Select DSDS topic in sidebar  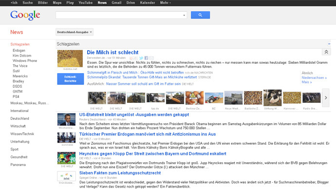pyautogui.click(x=18, y=86)
